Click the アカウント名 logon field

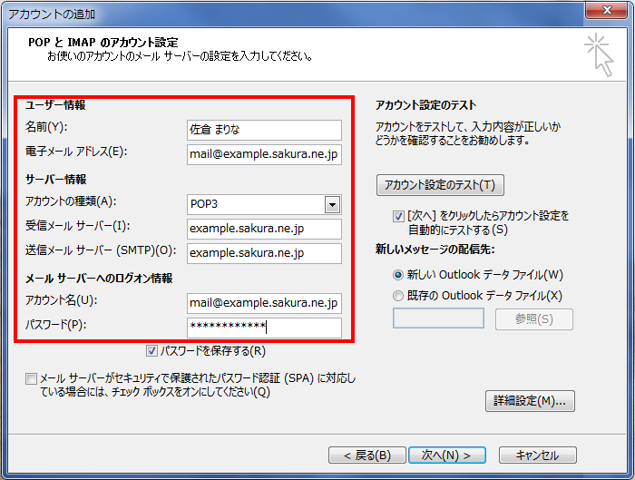pyautogui.click(x=263, y=303)
